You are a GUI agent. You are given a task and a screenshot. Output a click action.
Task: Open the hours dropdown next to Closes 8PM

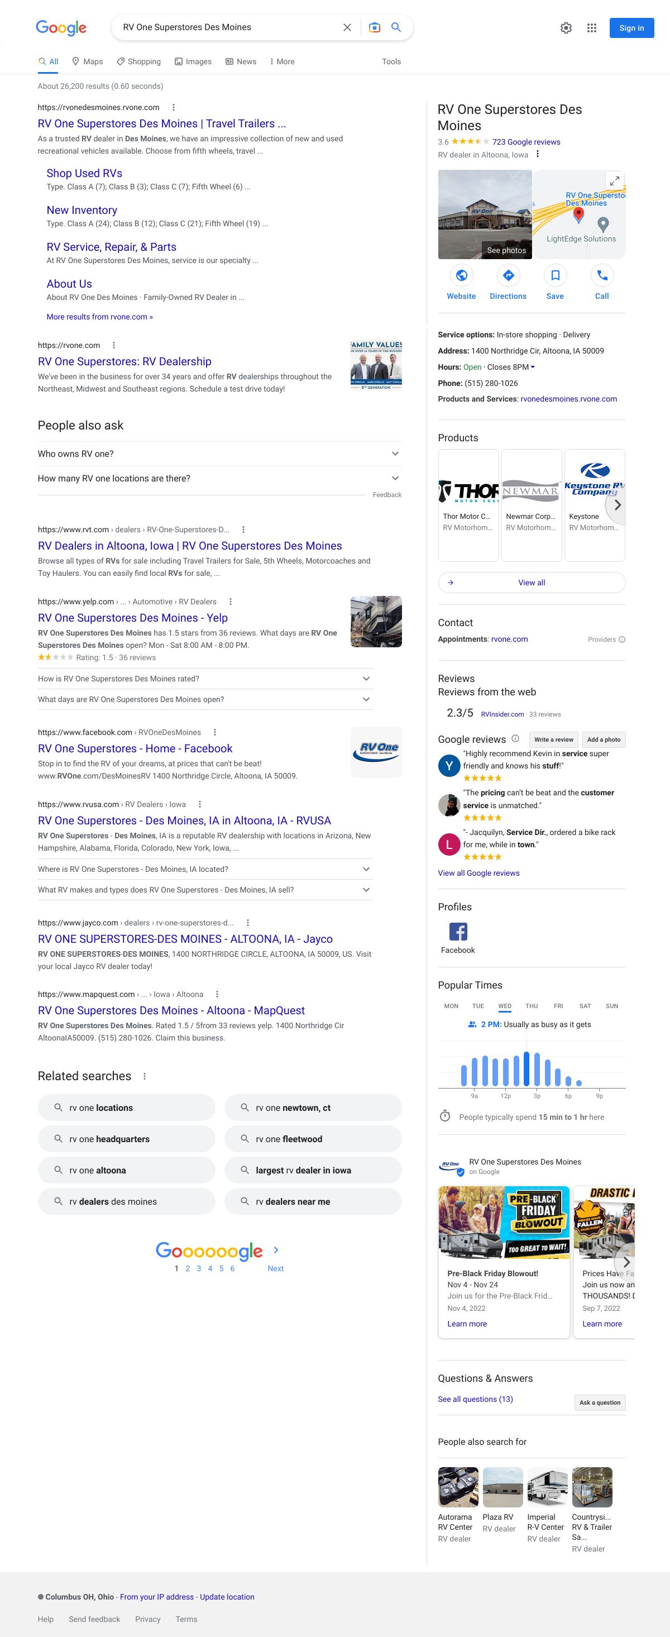pos(532,368)
